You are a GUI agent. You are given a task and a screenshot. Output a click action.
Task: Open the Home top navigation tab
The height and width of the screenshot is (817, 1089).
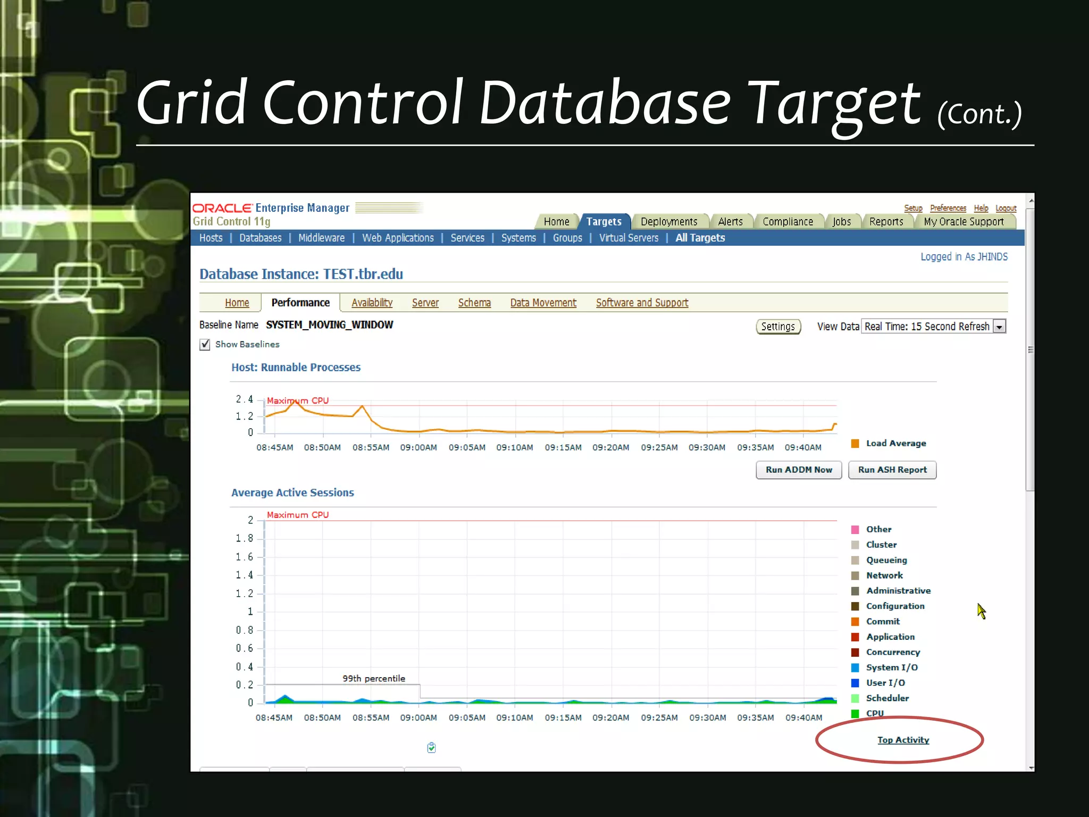pyautogui.click(x=556, y=221)
